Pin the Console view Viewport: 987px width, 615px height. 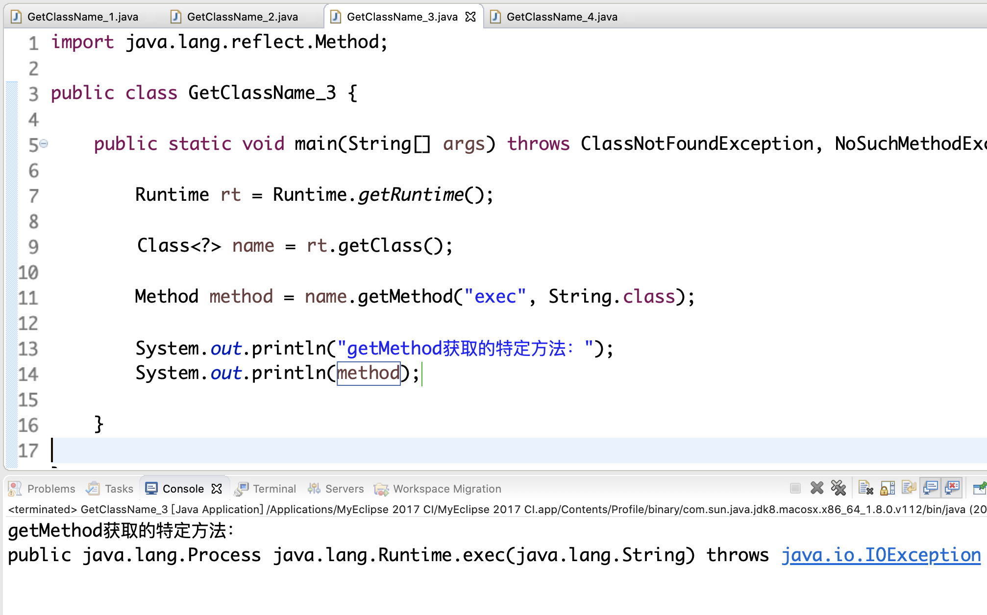980,488
